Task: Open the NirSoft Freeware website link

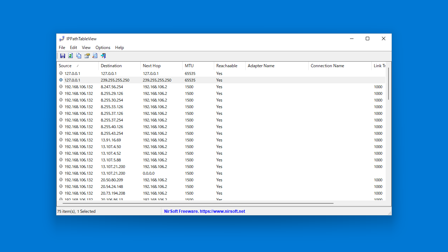Action: coord(204,211)
